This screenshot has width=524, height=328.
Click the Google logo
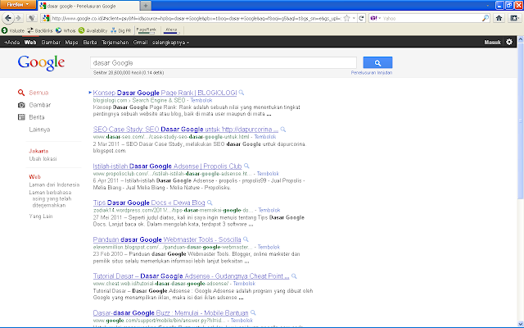click(x=41, y=62)
